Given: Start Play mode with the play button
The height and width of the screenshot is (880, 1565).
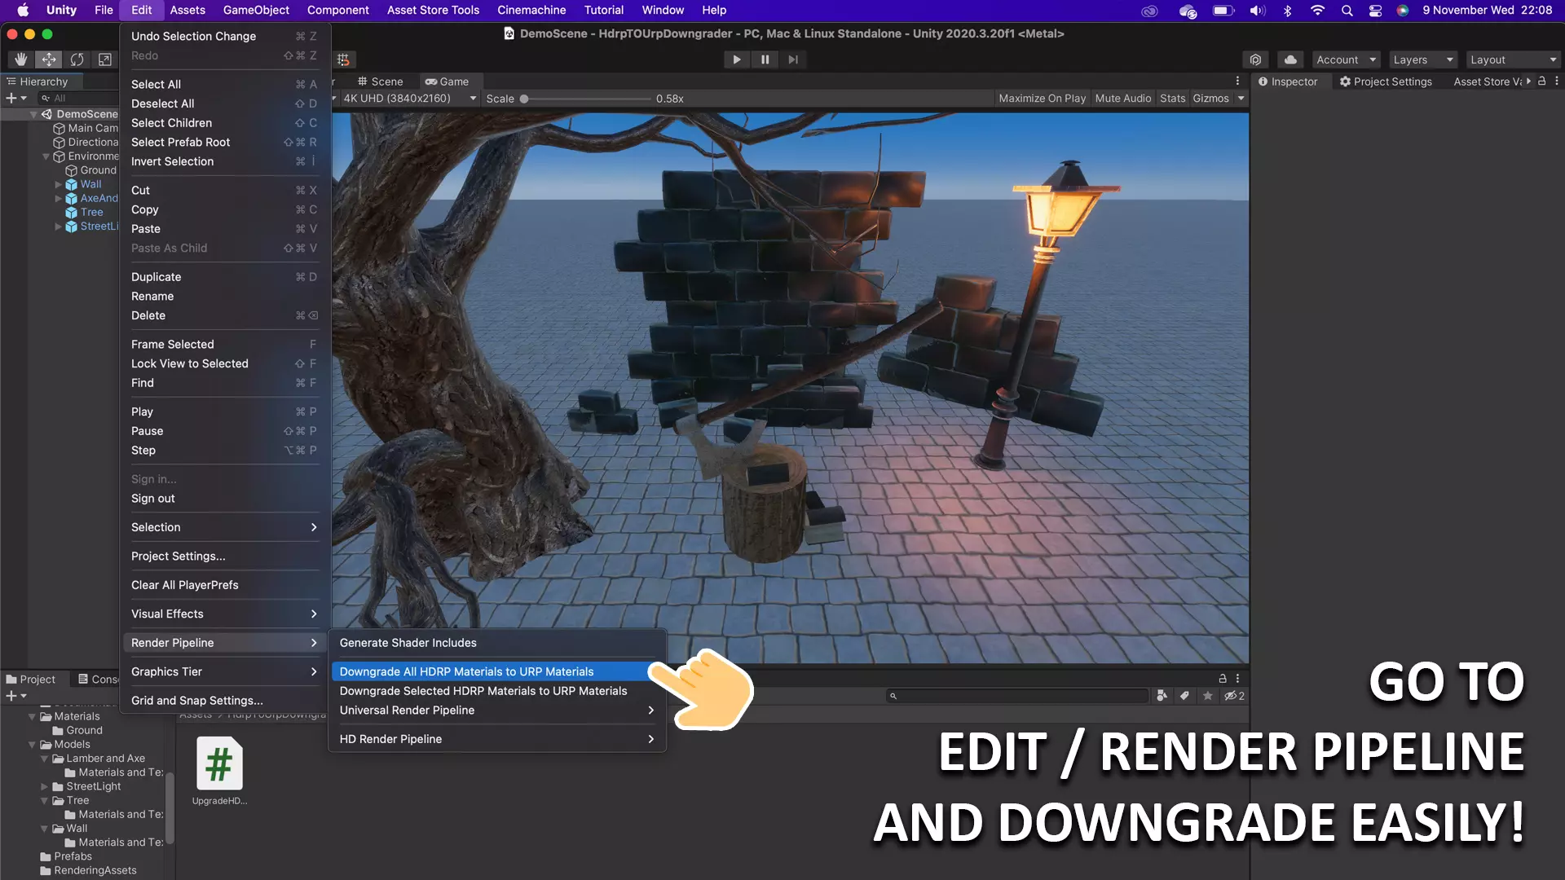Looking at the screenshot, I should pos(736,59).
